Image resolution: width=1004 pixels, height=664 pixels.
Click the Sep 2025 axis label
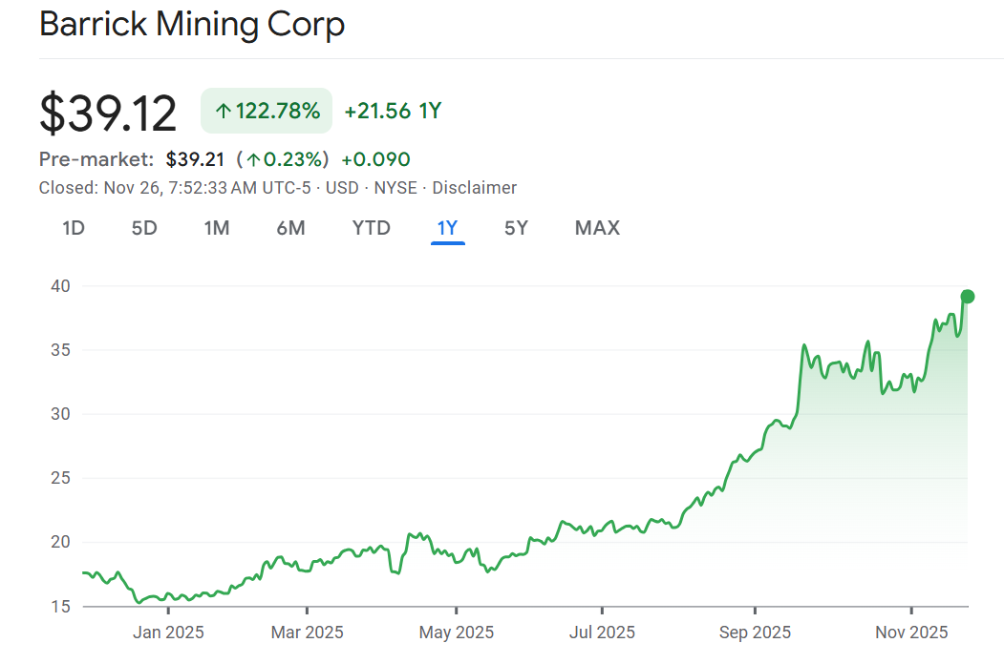tap(755, 633)
